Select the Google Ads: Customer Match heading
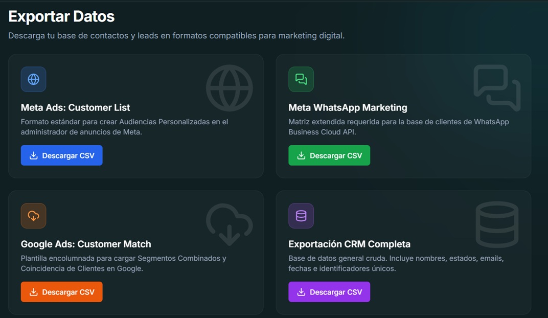This screenshot has height=318, width=548. tap(86, 244)
